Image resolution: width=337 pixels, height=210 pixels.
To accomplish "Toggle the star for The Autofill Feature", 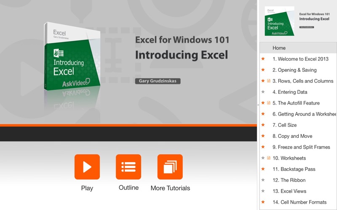I will [x=263, y=103].
